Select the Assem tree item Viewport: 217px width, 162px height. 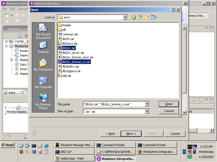pyautogui.click(x=21, y=51)
